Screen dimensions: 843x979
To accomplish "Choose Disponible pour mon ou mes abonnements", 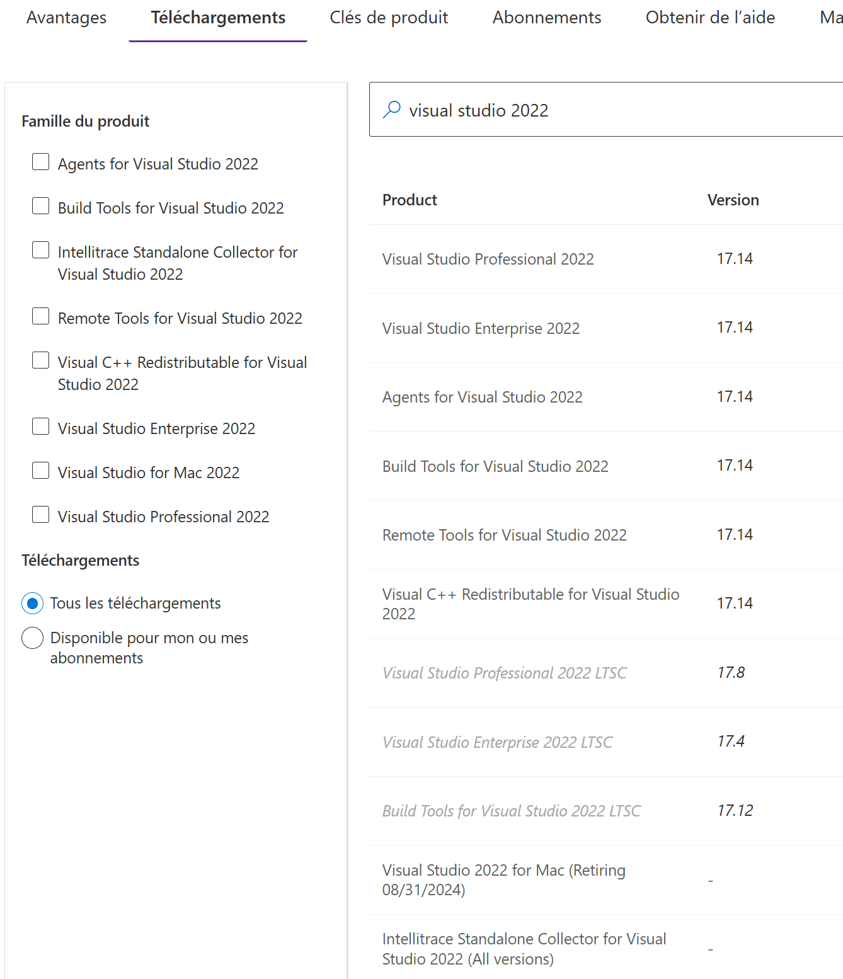I will point(33,638).
